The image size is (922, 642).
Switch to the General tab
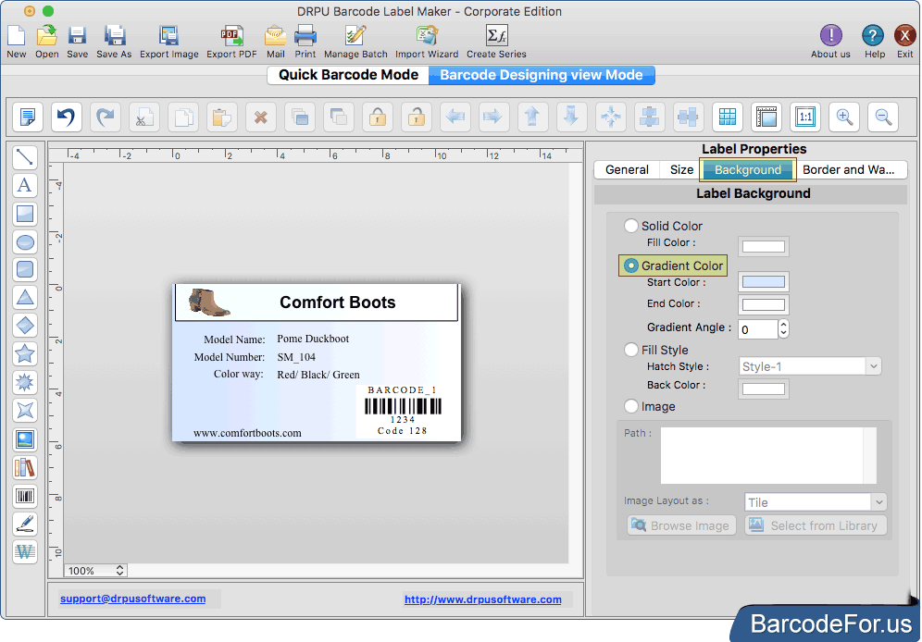coord(627,170)
